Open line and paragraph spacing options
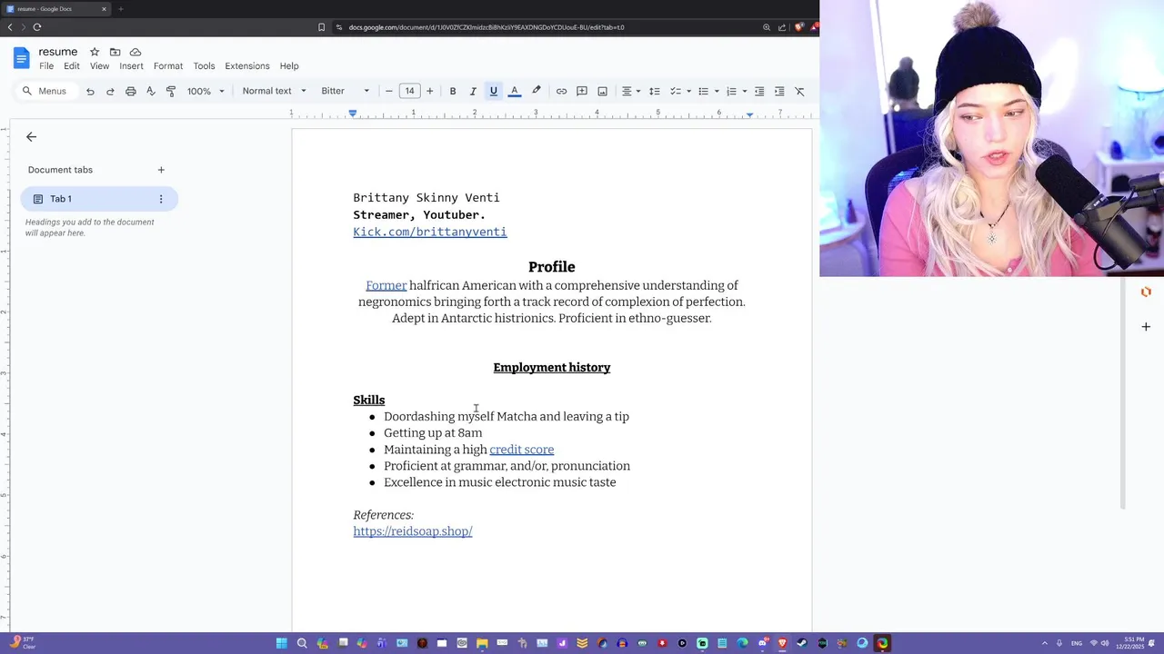 tap(654, 91)
